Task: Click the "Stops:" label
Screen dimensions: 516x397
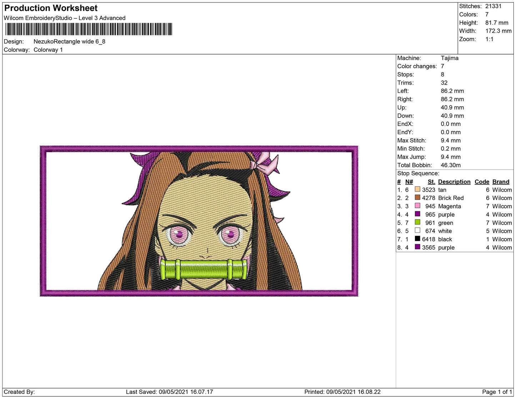Action: tap(406, 75)
